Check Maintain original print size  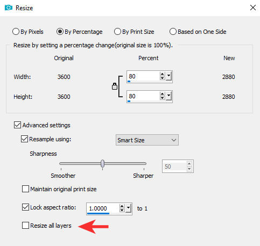point(25,189)
